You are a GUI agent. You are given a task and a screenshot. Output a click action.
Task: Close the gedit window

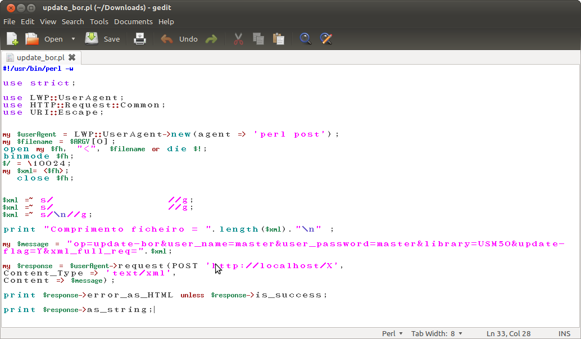[11, 7]
